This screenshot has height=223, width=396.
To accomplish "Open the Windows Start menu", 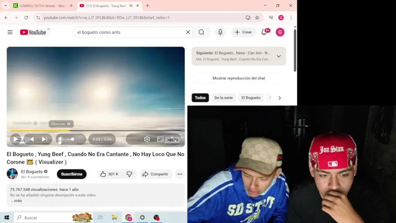I will [x=7, y=217].
